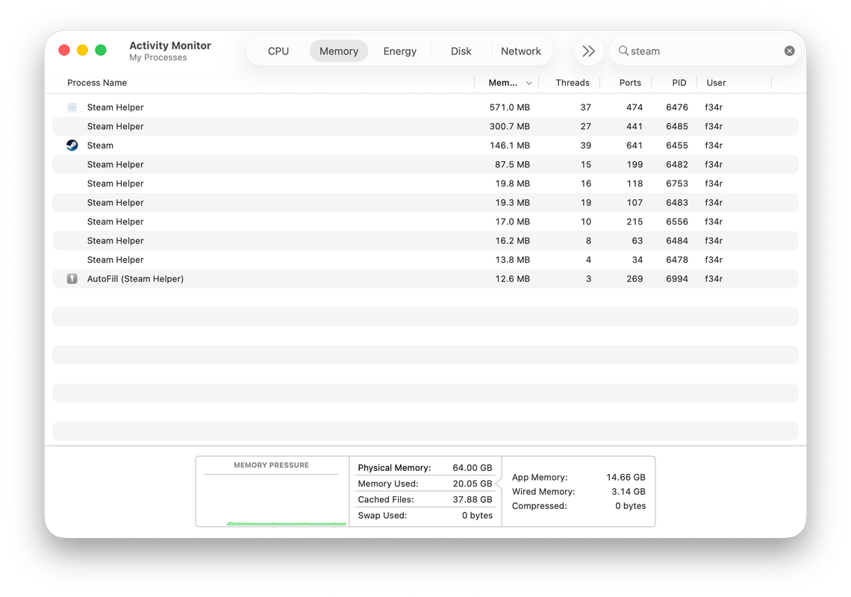Open the toolbar overflow chevrons
851x597 pixels.
[x=589, y=51]
